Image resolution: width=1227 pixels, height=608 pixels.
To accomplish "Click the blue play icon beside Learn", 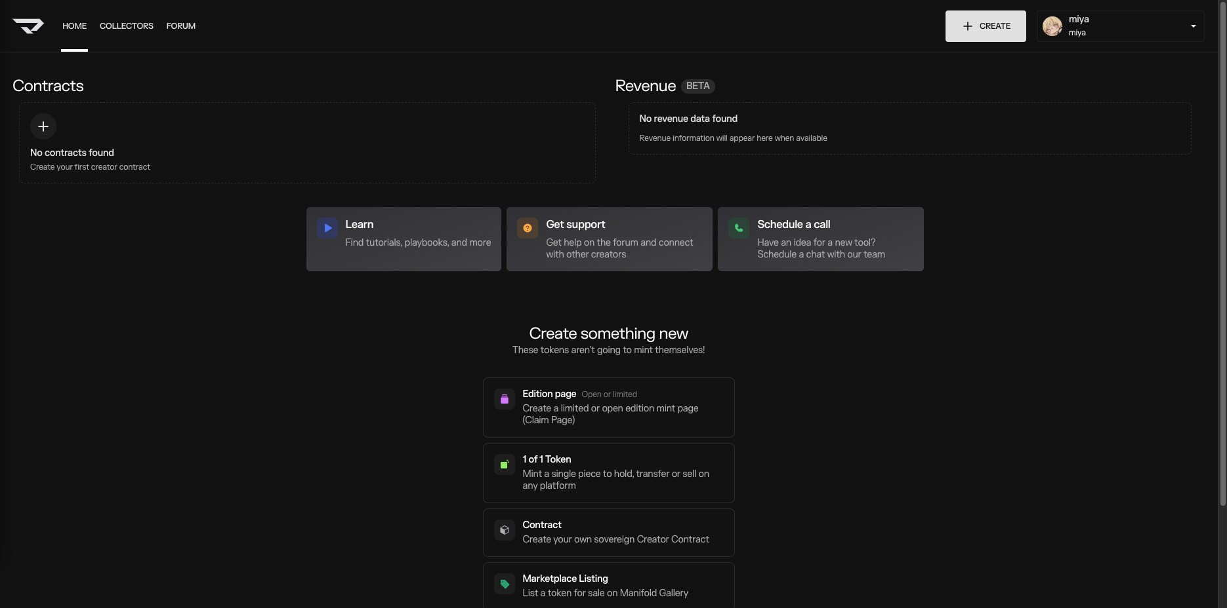I will pos(327,228).
